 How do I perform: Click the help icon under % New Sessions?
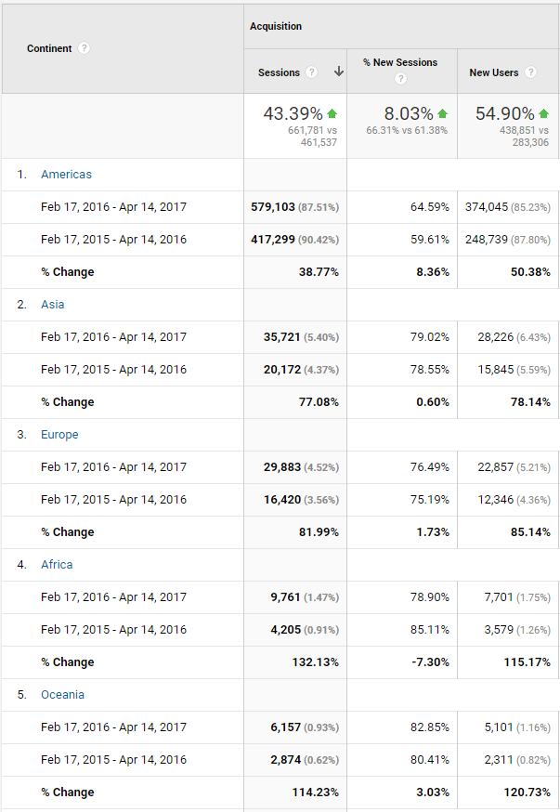[x=400, y=79]
